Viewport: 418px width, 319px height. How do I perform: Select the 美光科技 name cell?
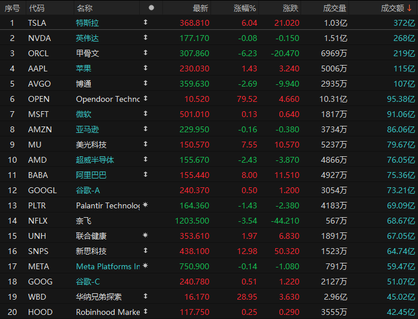pyautogui.click(x=91, y=145)
